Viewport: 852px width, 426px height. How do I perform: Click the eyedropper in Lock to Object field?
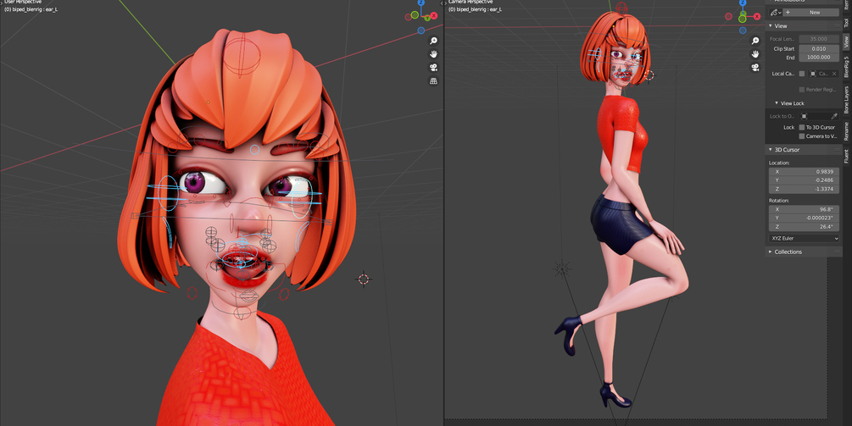[833, 116]
